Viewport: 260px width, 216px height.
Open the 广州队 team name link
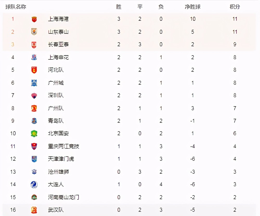56,108
